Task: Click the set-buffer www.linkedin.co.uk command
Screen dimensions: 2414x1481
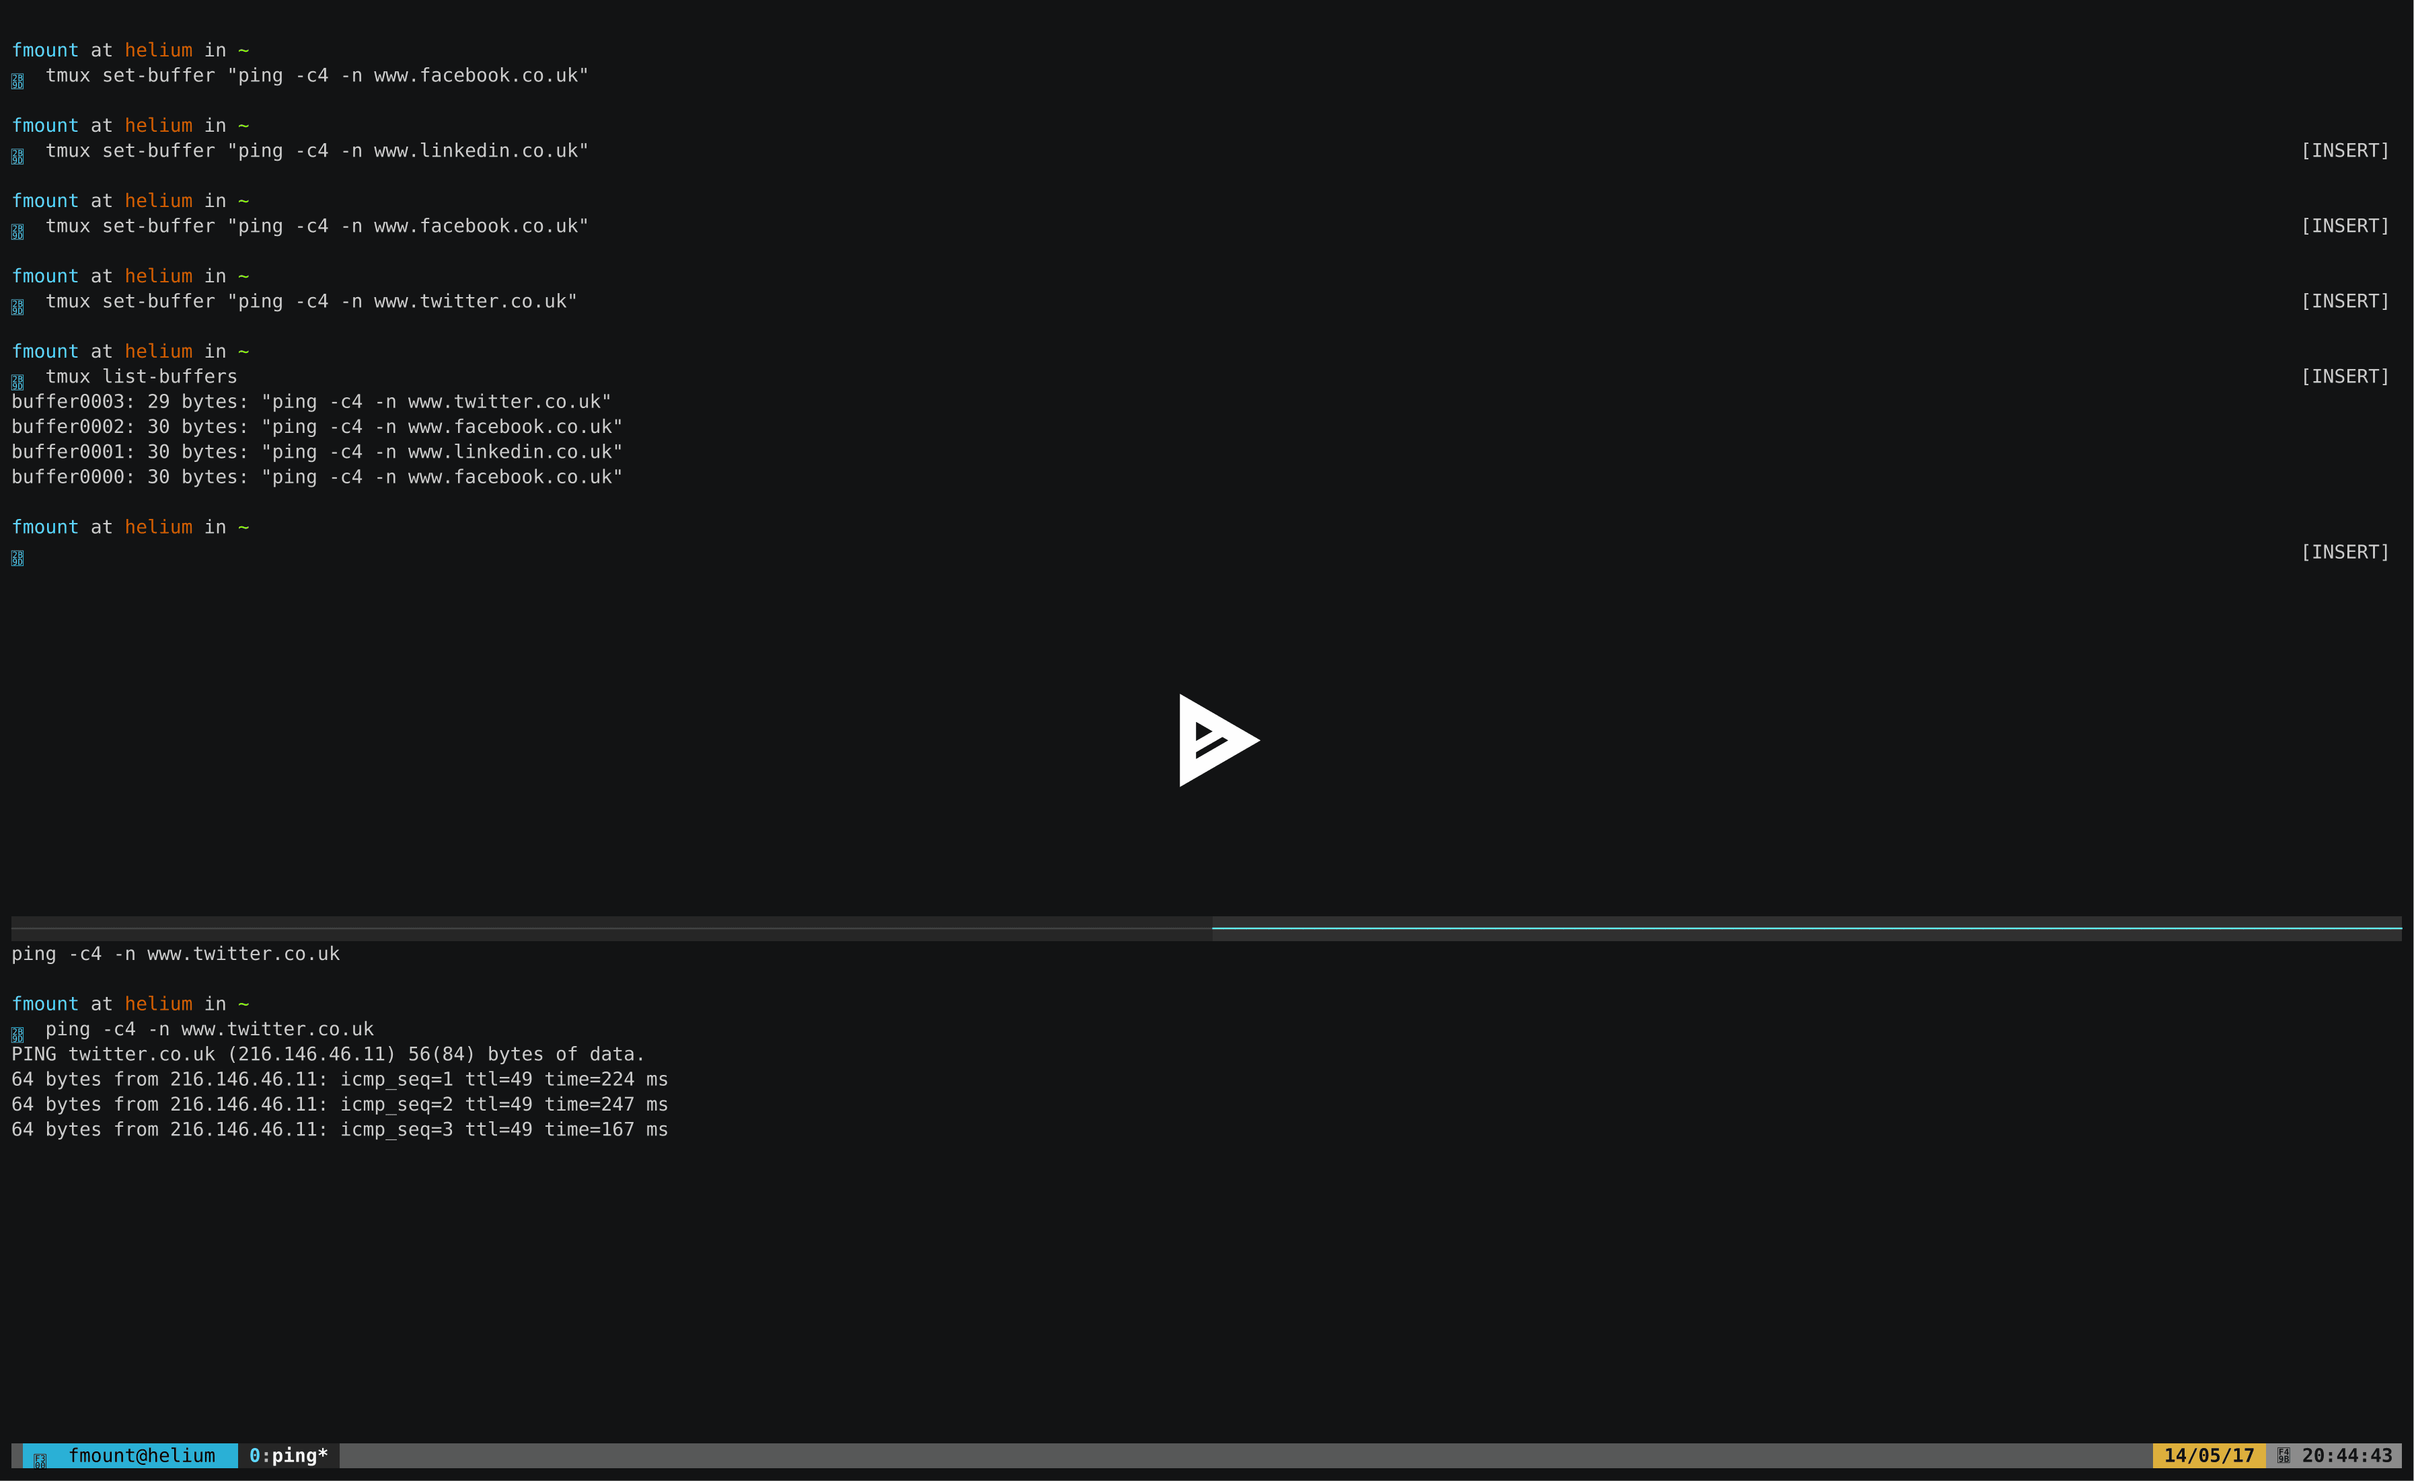Action: coord(317,151)
